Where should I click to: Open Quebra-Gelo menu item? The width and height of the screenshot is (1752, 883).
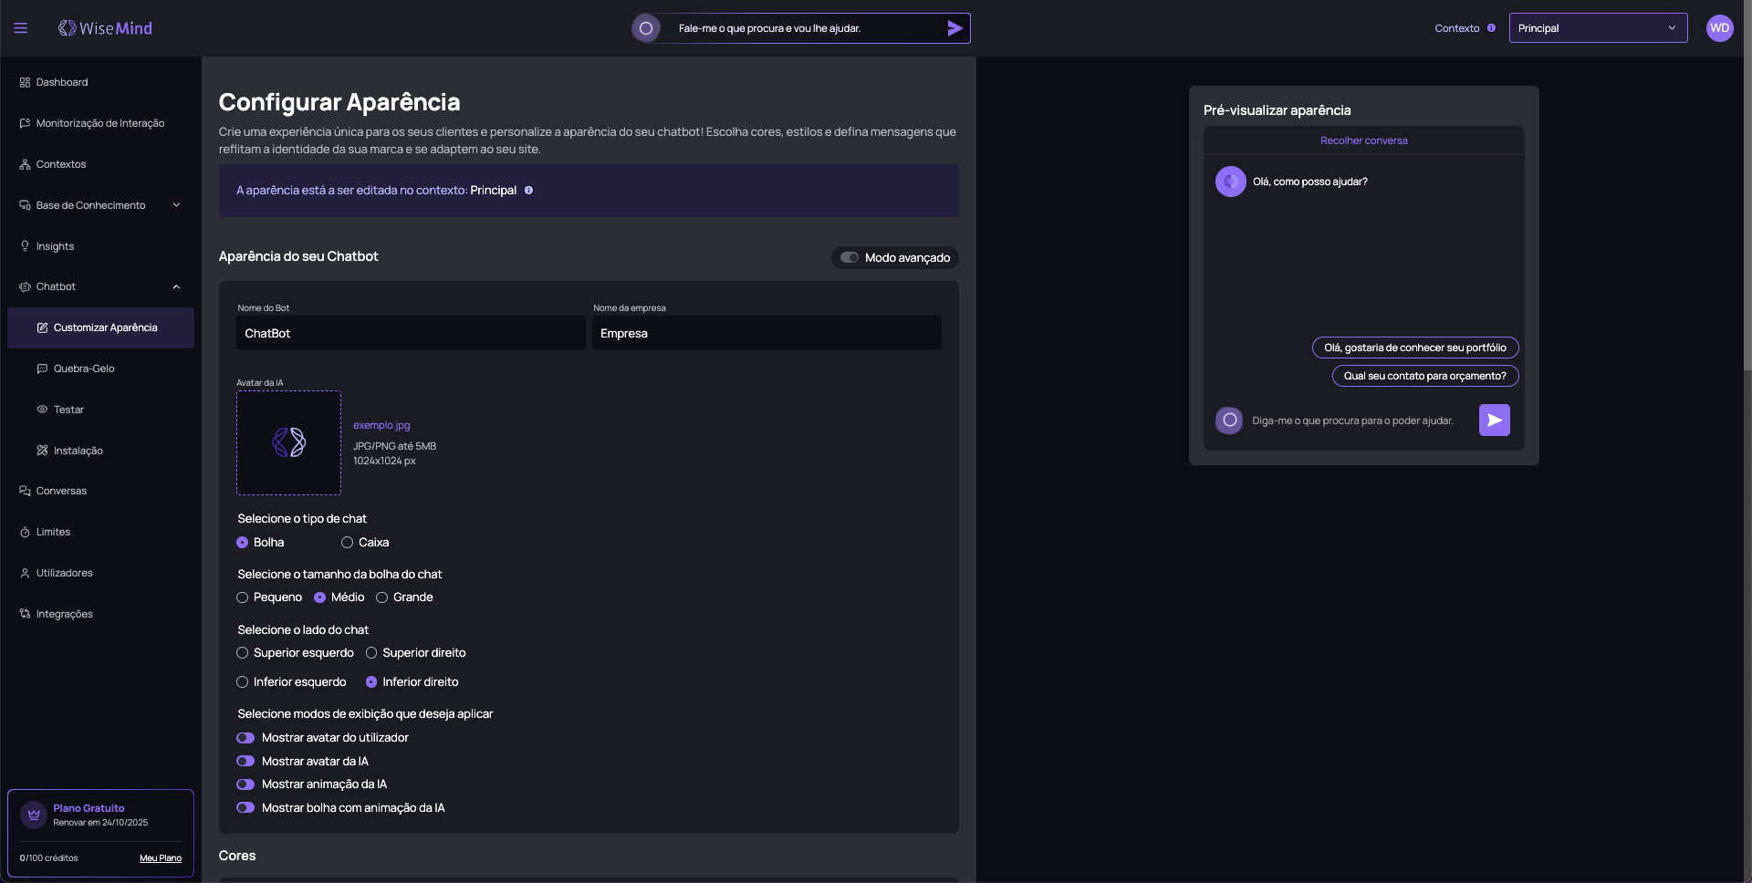pyautogui.click(x=84, y=369)
